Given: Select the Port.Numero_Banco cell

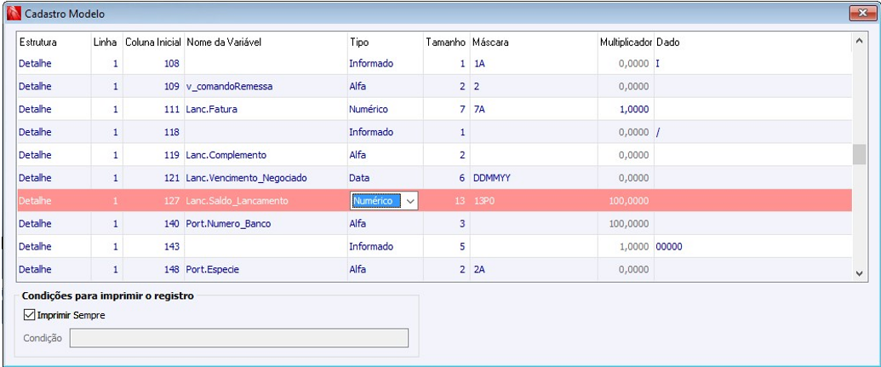Looking at the screenshot, I should click(266, 224).
